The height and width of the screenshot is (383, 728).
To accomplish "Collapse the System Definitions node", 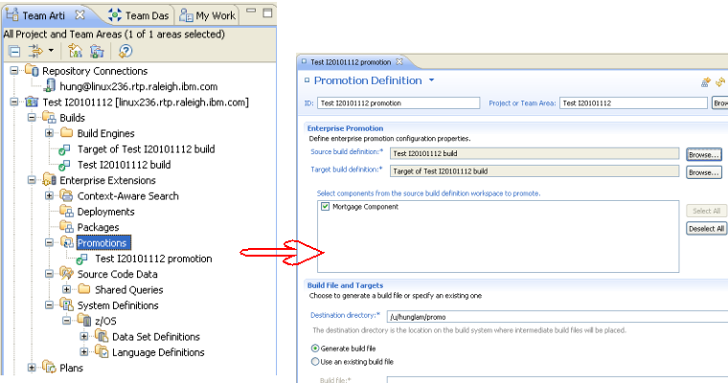I will coord(49,305).
